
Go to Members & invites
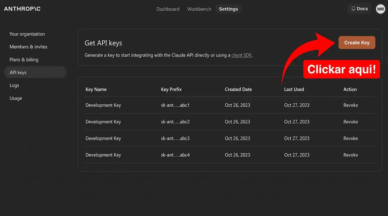point(28,47)
